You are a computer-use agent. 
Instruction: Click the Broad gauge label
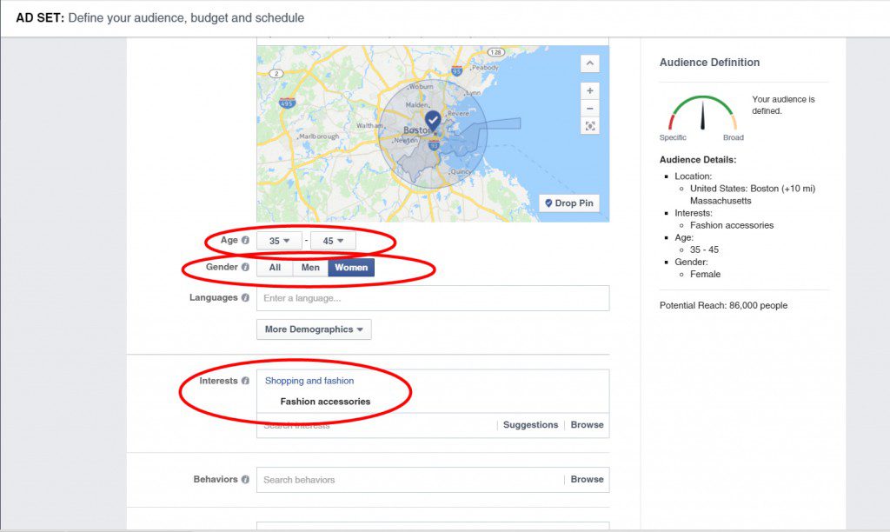pos(734,137)
